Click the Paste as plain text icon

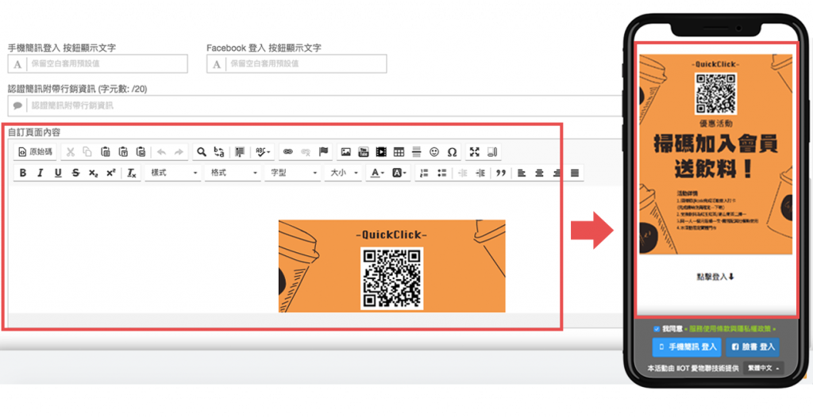(123, 151)
